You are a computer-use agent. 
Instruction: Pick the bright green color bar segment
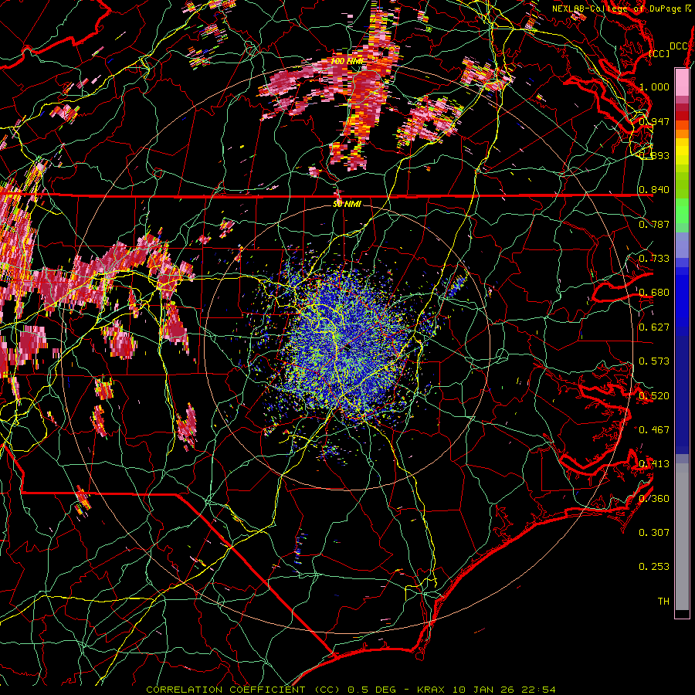(682, 212)
